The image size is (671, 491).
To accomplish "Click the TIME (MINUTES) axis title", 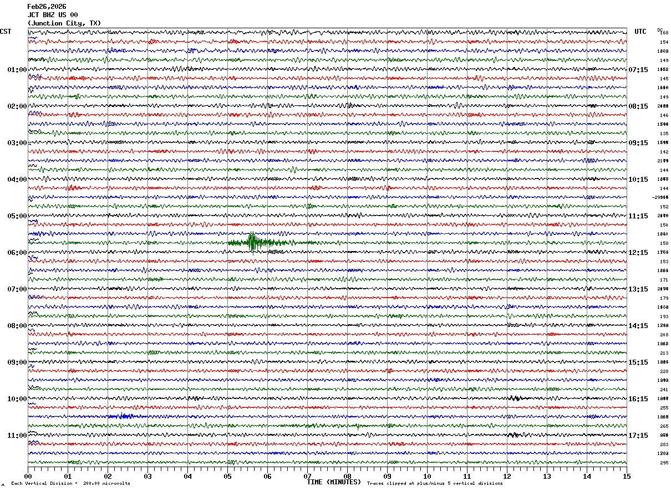I will click(334, 482).
